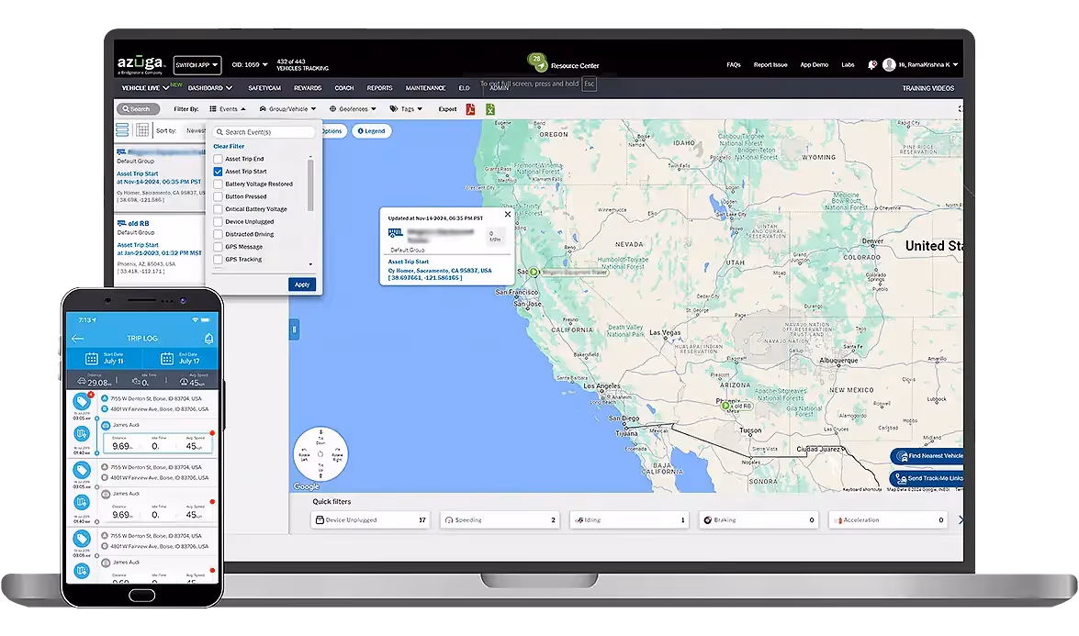The image size is (1079, 636).
Task: Check the Device Unplugged event checkbox
Action: 219,221
